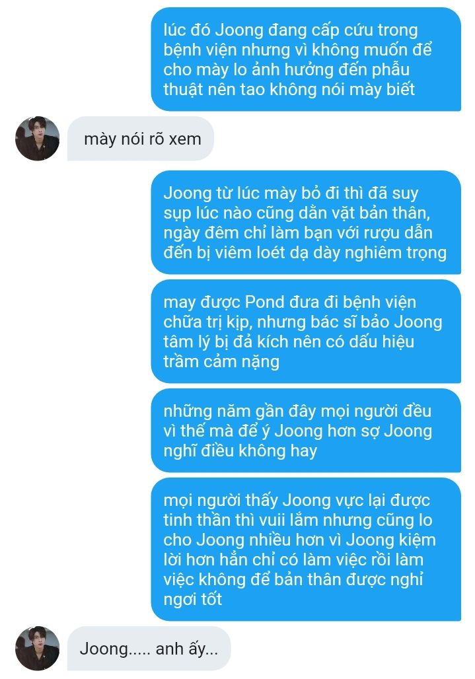475x679 pixels.
Task: Tap the profile picture next to 'Joong..... anh ấy...'
Action: [x=37, y=648]
